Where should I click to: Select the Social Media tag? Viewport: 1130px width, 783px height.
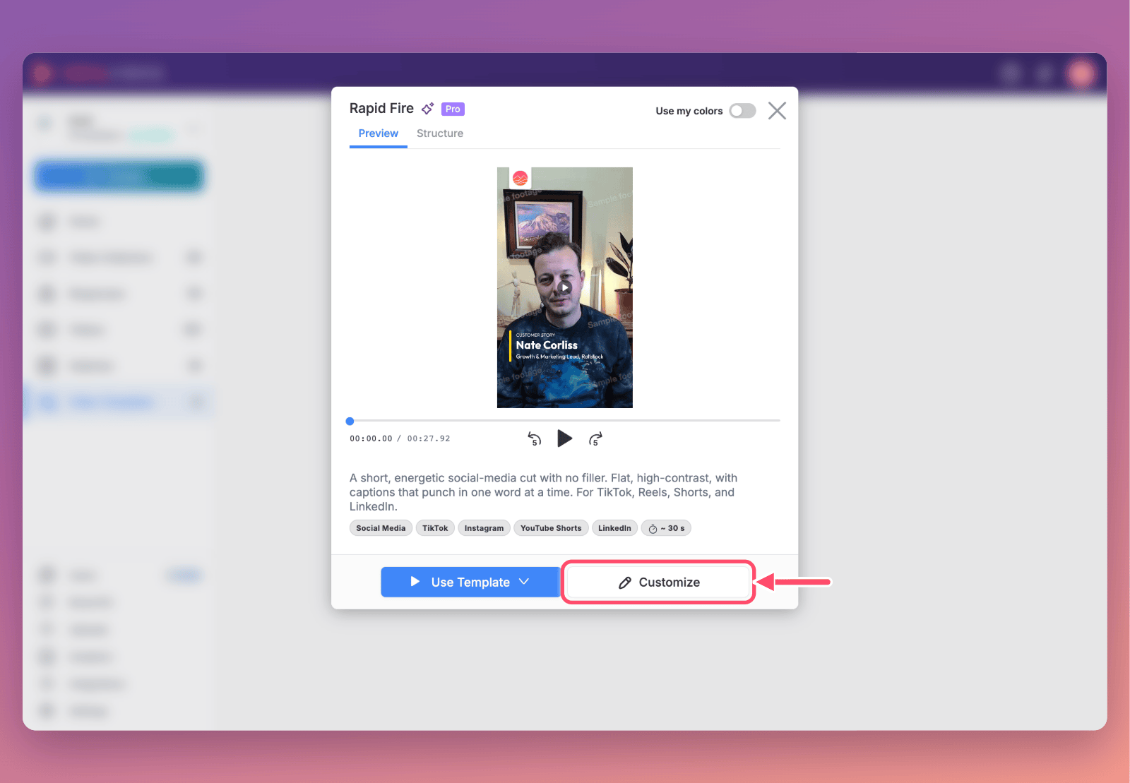click(x=381, y=528)
